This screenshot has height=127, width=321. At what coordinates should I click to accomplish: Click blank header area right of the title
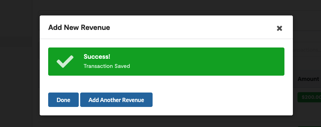[192, 27]
